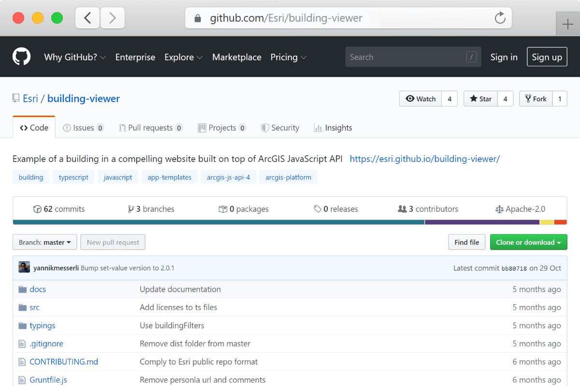
Task: Go back with the browser back arrow
Action: (x=87, y=18)
